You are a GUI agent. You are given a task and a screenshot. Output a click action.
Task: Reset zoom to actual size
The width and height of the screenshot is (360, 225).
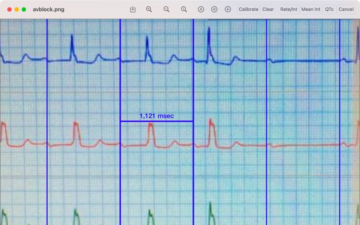coord(184,9)
